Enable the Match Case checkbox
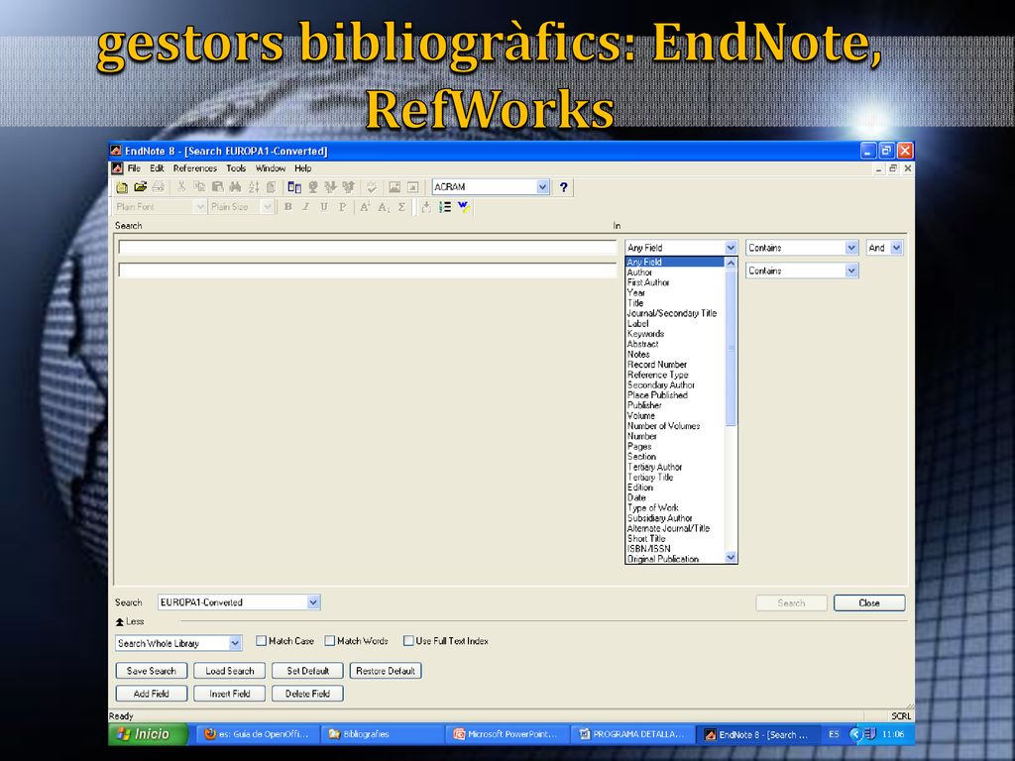The height and width of the screenshot is (761, 1015). (x=261, y=641)
